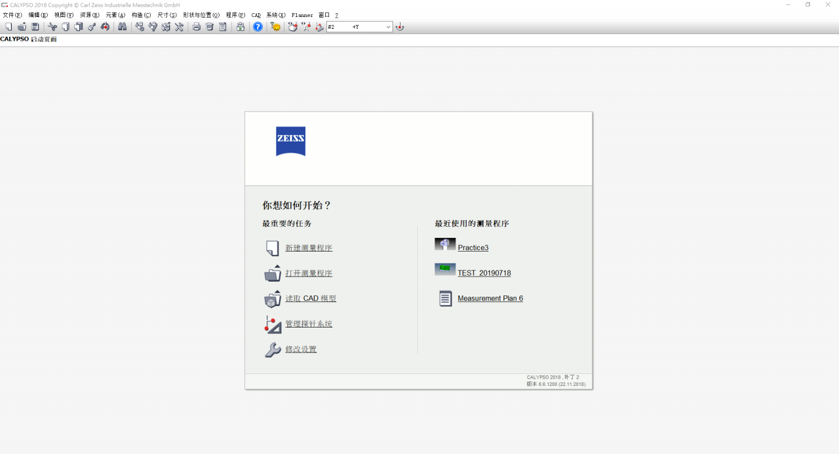Open the 系统(X) menu
This screenshot has width=839, height=454.
[276, 15]
